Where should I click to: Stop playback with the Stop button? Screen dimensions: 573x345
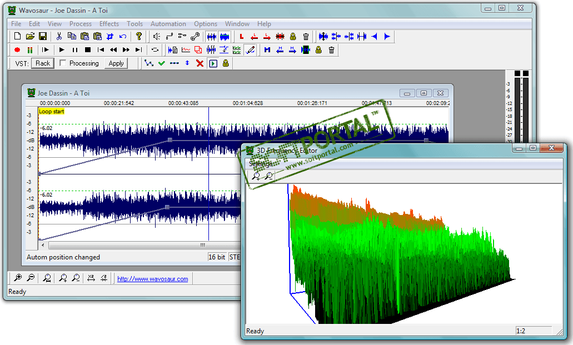(87, 50)
